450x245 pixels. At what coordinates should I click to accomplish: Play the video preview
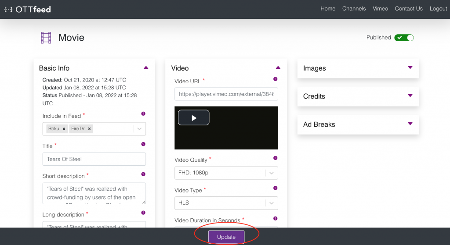pyautogui.click(x=193, y=117)
